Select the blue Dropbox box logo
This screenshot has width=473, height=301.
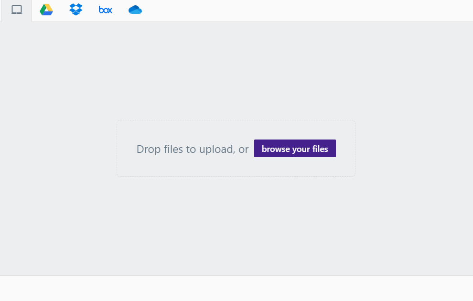click(75, 10)
